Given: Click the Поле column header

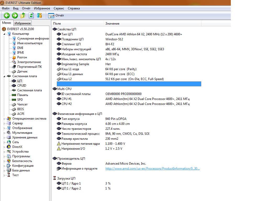Looking at the screenshot, I should [78, 23].
